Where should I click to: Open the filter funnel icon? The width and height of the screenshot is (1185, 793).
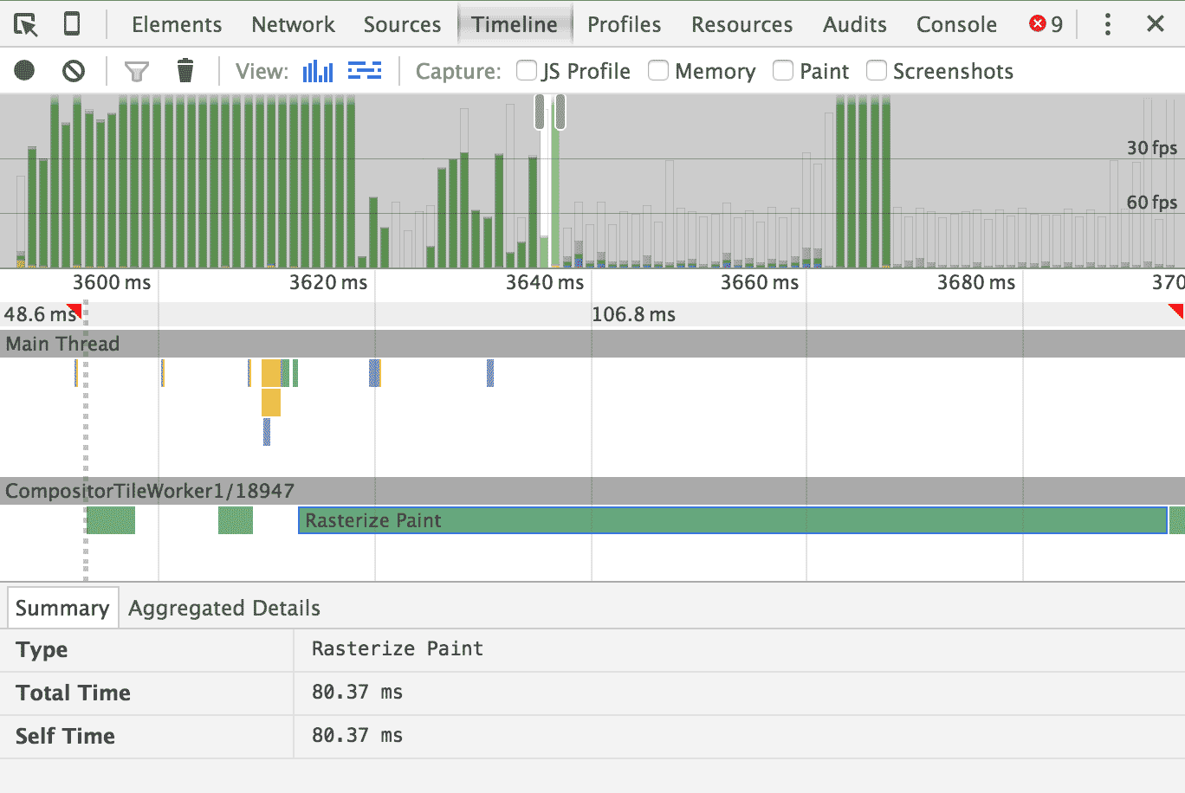point(137,71)
